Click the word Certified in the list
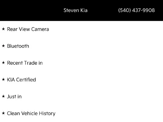163x122 pixels. click(26, 80)
